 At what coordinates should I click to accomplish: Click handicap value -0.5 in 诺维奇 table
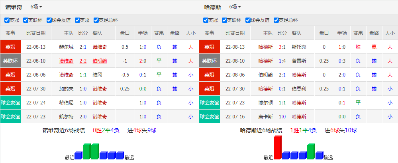click(125, 75)
